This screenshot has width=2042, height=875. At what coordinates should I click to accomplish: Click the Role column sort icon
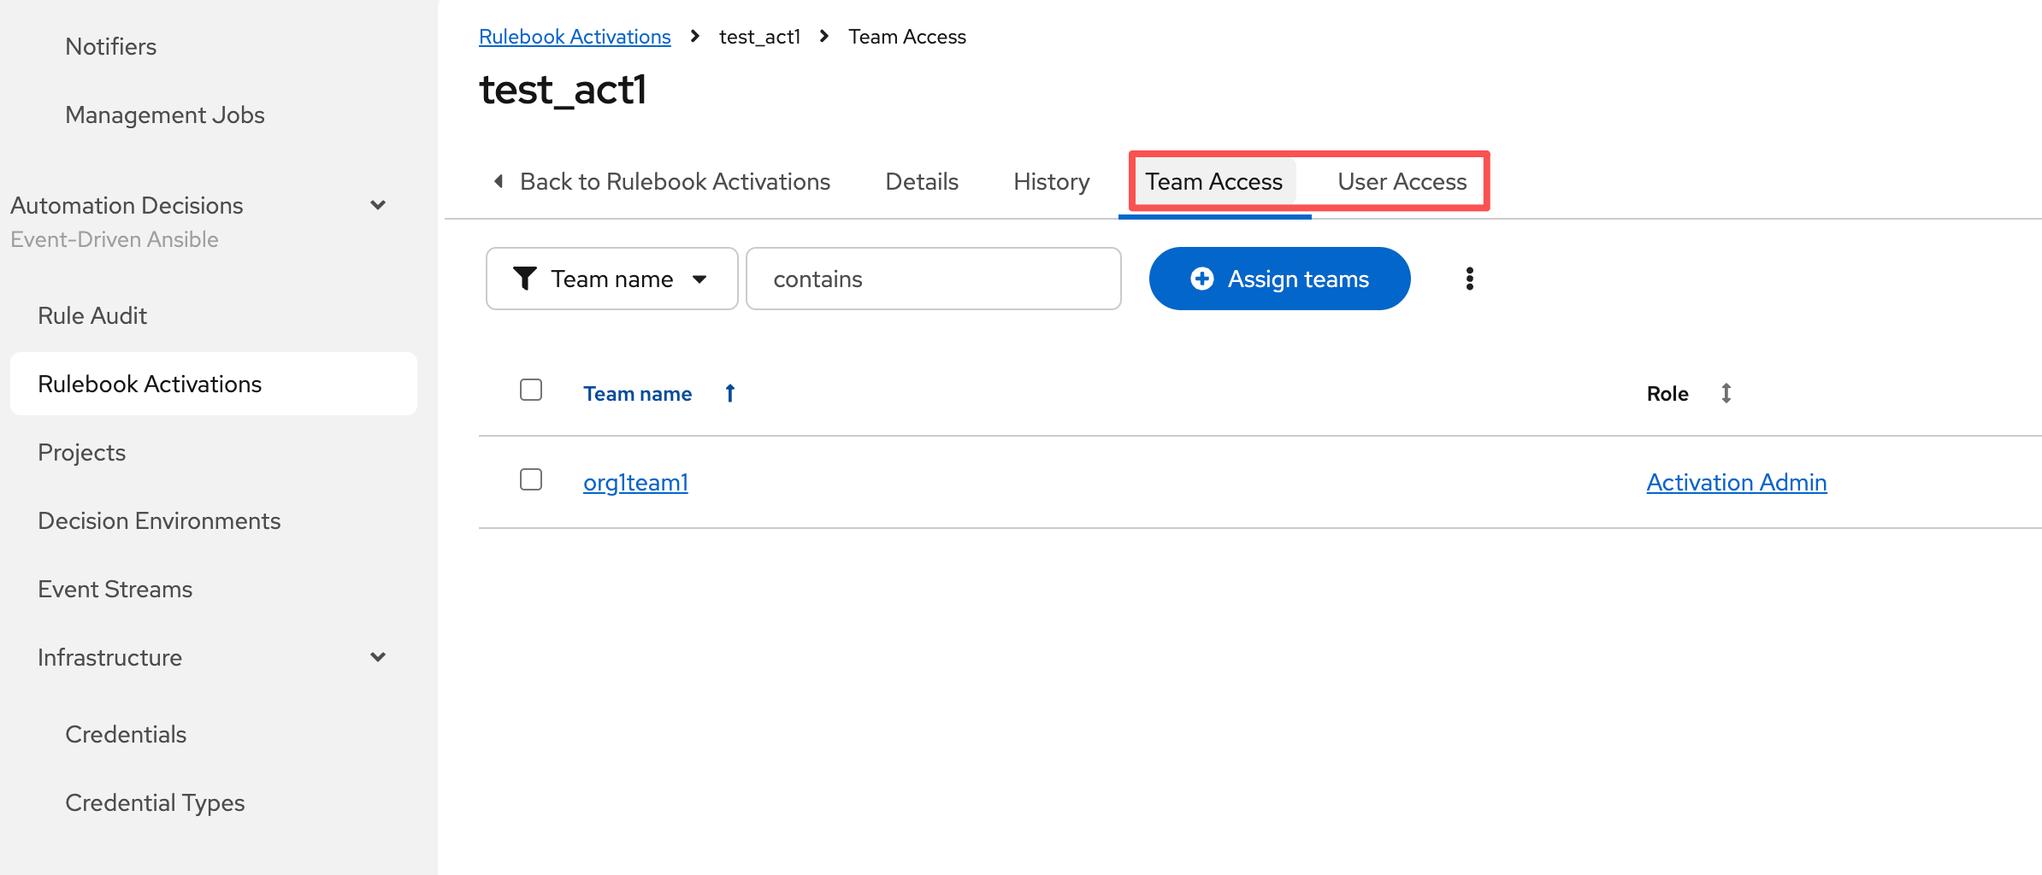click(x=1726, y=393)
